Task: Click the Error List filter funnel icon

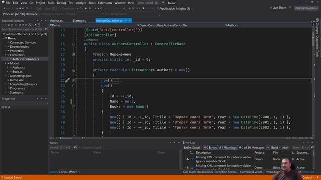Action: coord(268,148)
